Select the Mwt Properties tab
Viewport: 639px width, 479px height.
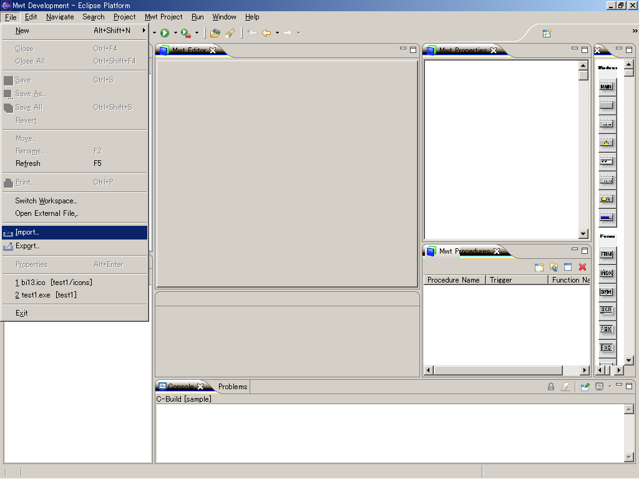[x=462, y=50]
